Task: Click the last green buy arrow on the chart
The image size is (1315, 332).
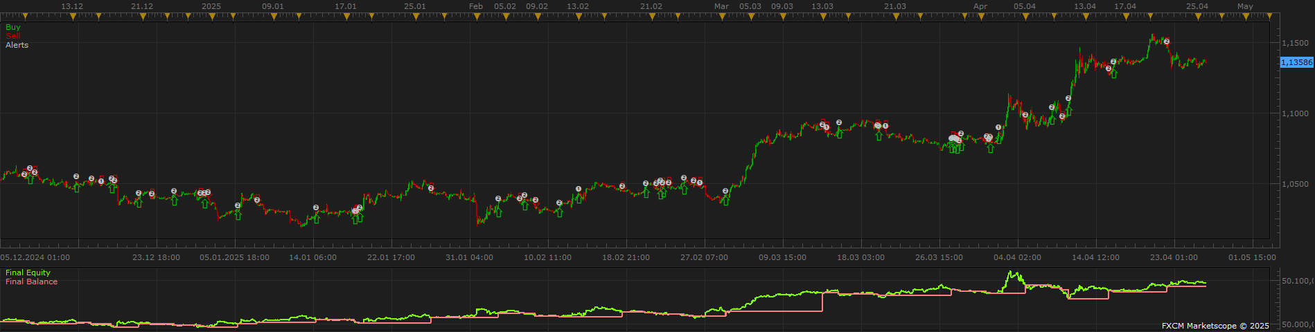Action: pos(1113,73)
